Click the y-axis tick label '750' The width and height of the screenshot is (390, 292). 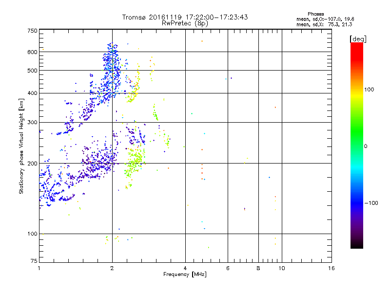coord(32,31)
